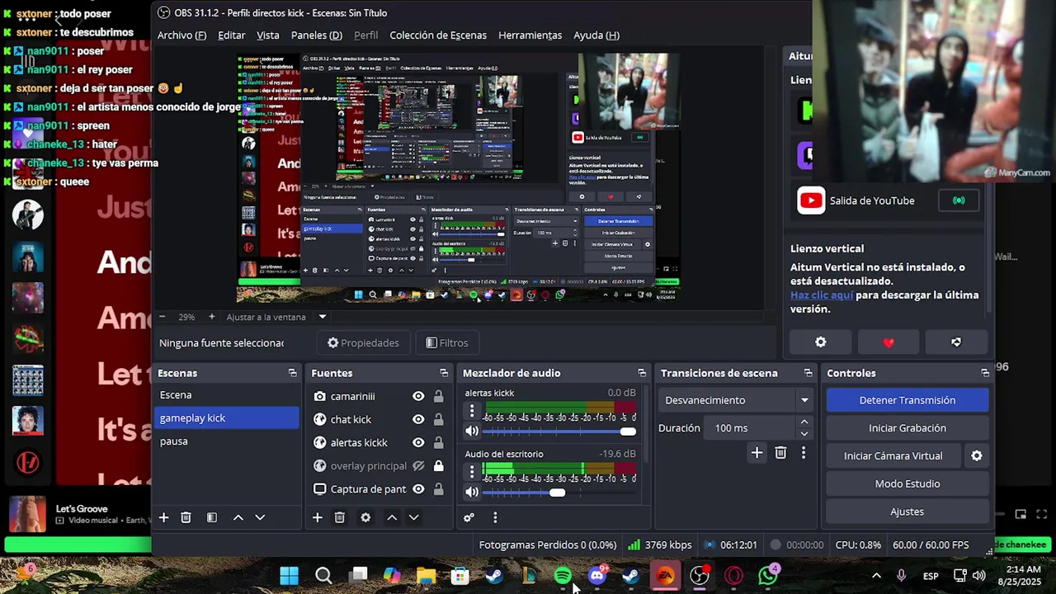Lock the chat kick source

tap(438, 419)
